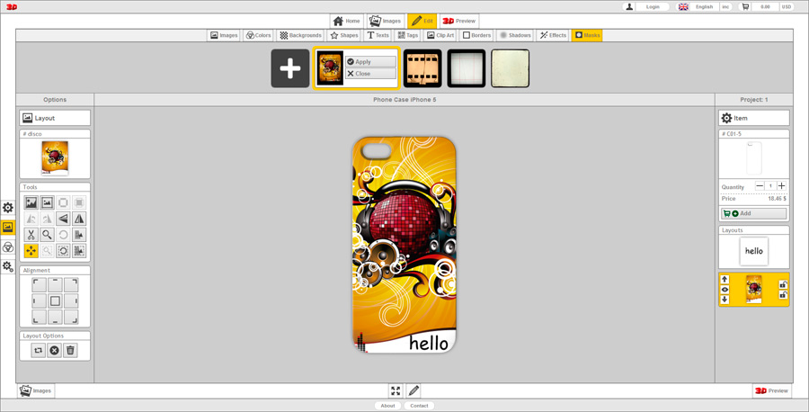Decrease quantity with minus button
Image resolution: width=809 pixels, height=412 pixels.
pos(760,186)
